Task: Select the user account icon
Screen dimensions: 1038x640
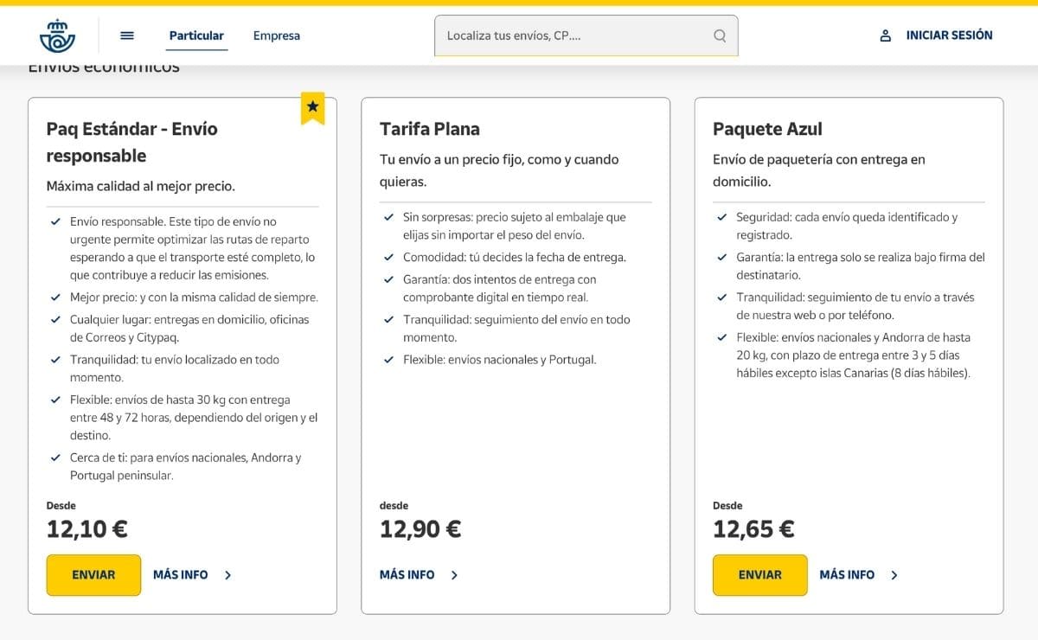Action: [x=883, y=35]
